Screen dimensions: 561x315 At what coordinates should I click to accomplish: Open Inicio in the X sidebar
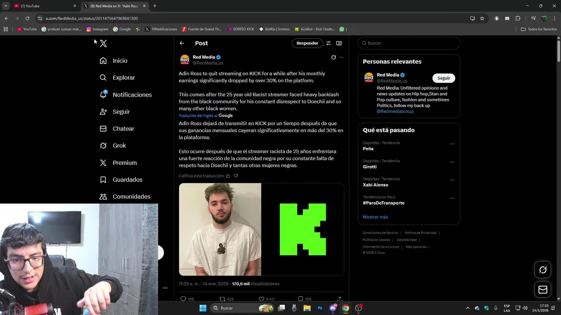(x=114, y=61)
